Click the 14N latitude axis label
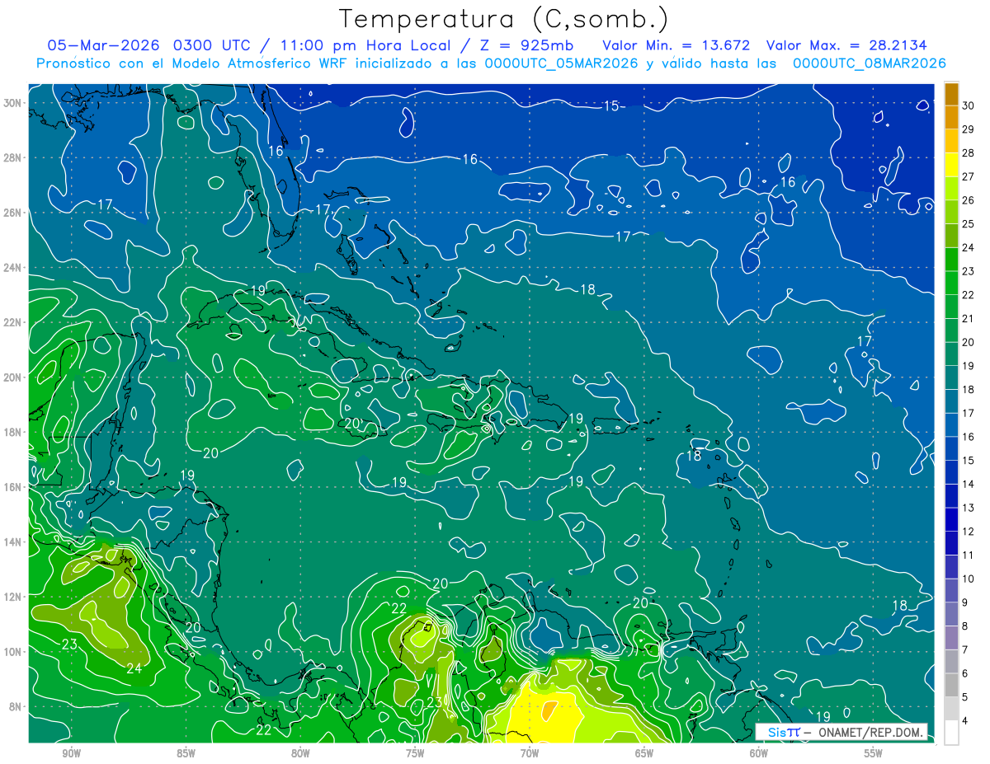 click(x=13, y=541)
